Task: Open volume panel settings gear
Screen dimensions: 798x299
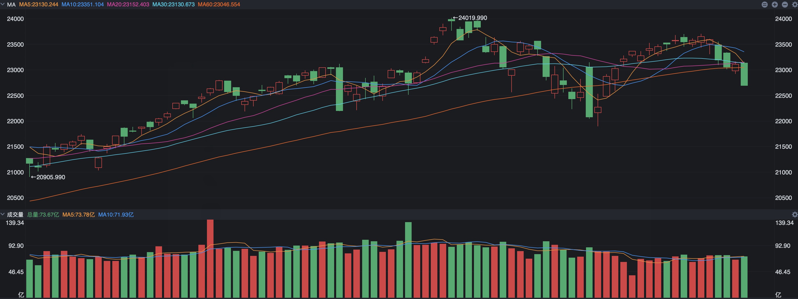Action: point(794,215)
